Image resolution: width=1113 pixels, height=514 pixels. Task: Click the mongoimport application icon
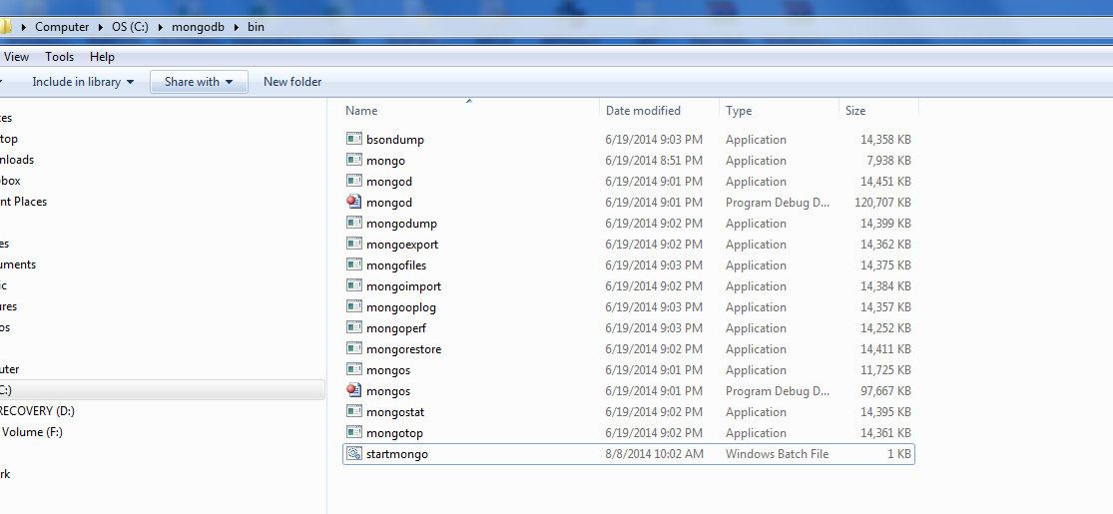click(x=354, y=285)
